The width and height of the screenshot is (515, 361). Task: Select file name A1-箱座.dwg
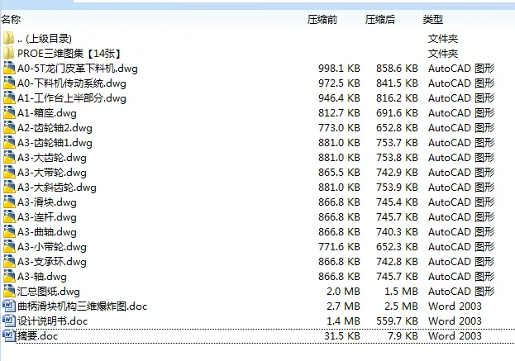[47, 113]
